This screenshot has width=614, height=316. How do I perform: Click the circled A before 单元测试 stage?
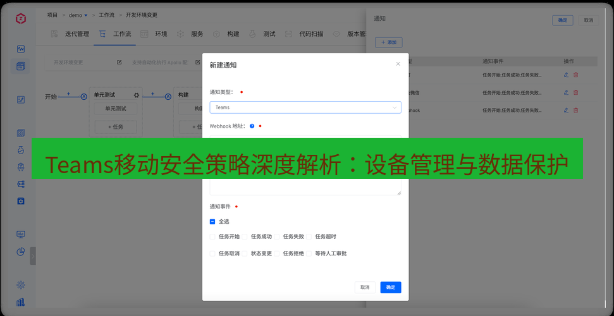pos(84,97)
